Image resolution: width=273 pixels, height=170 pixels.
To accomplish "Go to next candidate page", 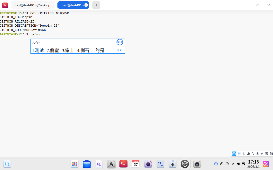I will [120, 50].
